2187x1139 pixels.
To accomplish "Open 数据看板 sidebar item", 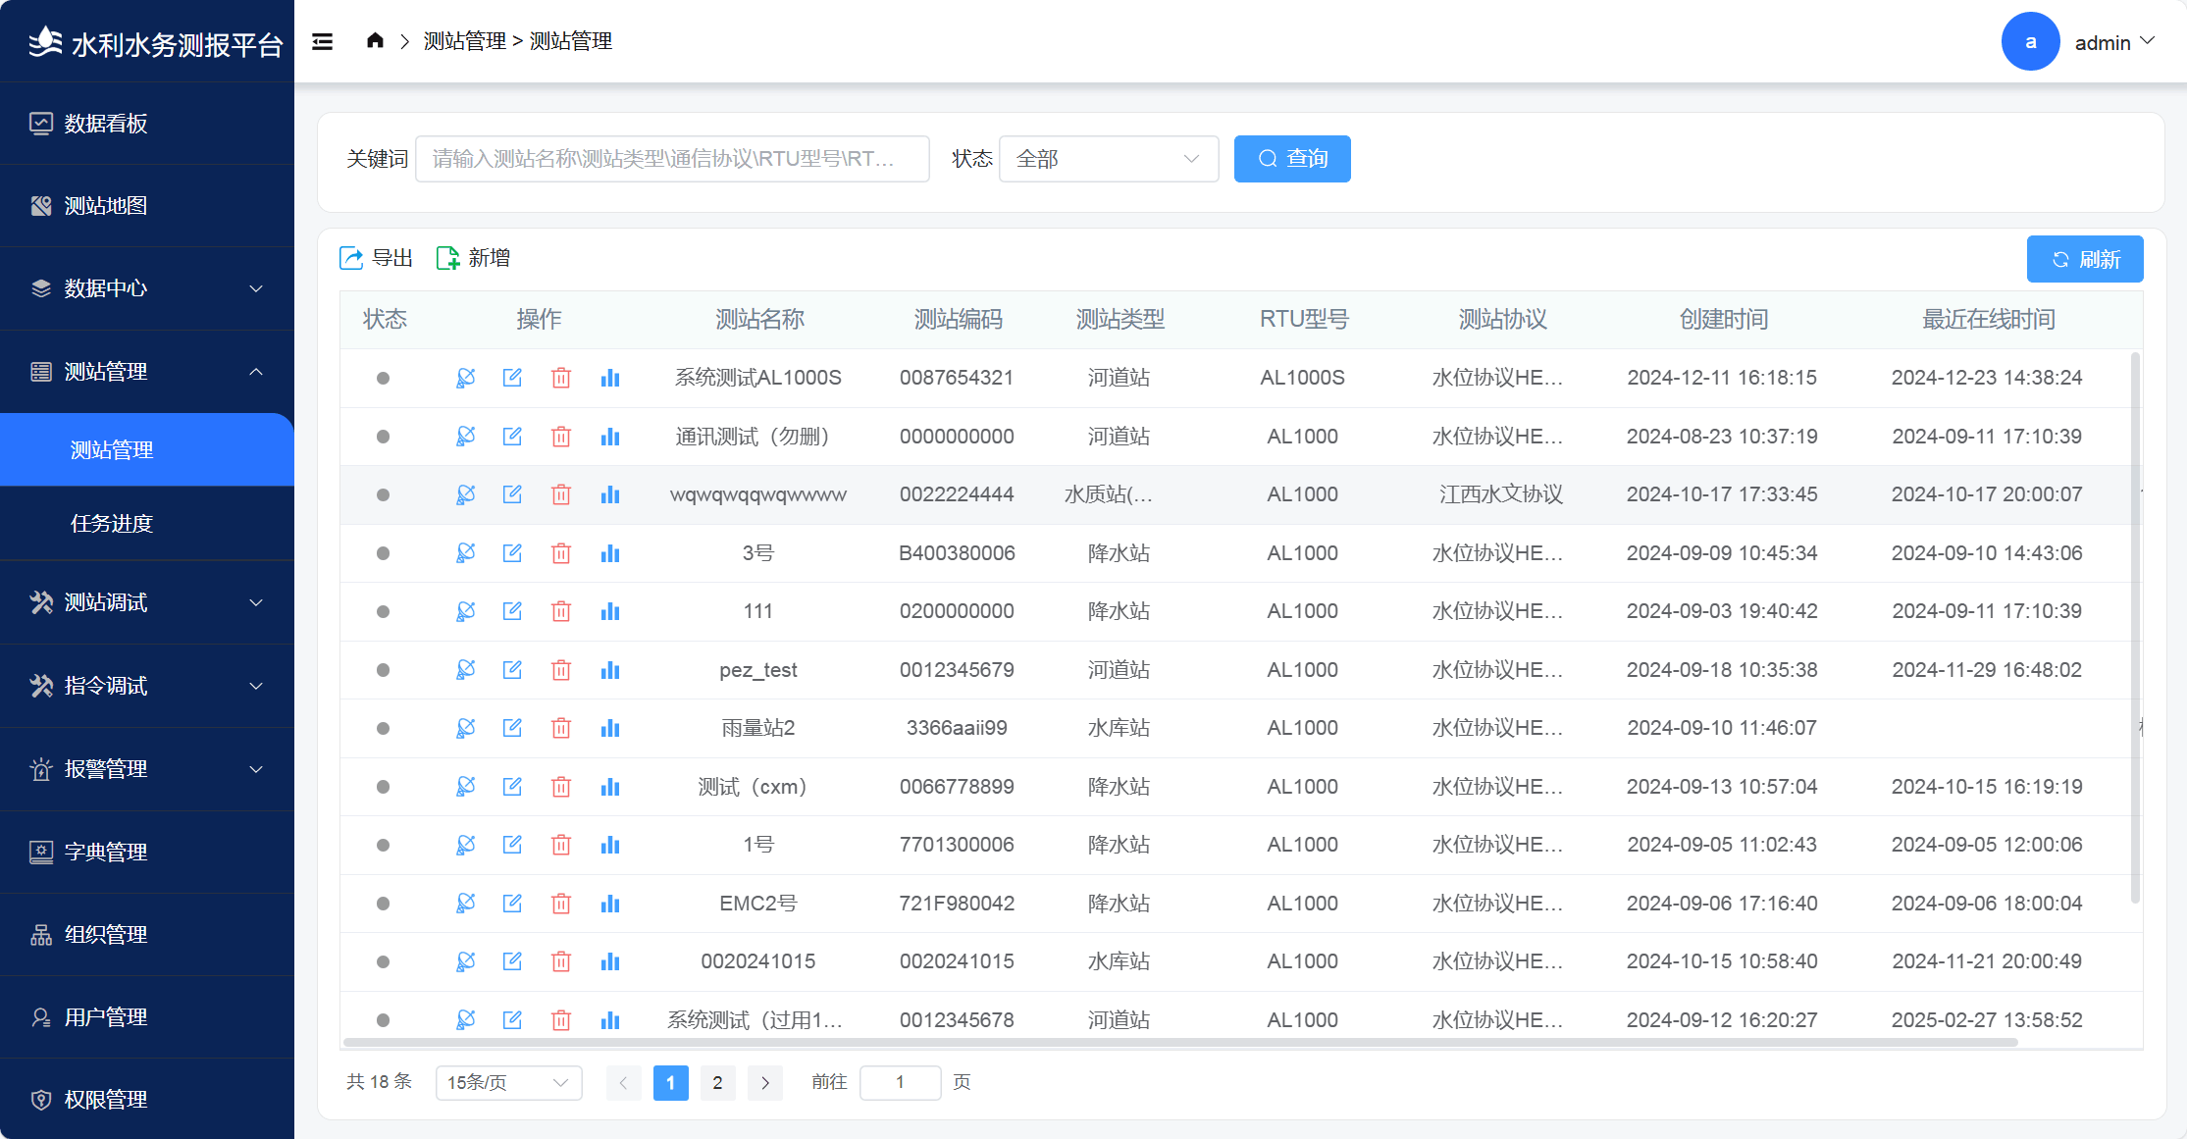I will (106, 124).
